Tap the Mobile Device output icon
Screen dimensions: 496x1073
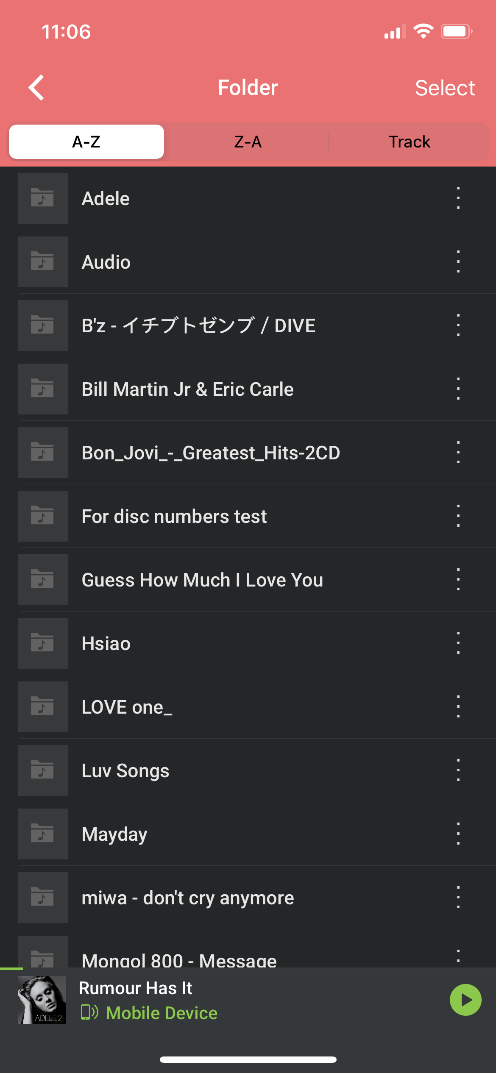click(89, 1012)
